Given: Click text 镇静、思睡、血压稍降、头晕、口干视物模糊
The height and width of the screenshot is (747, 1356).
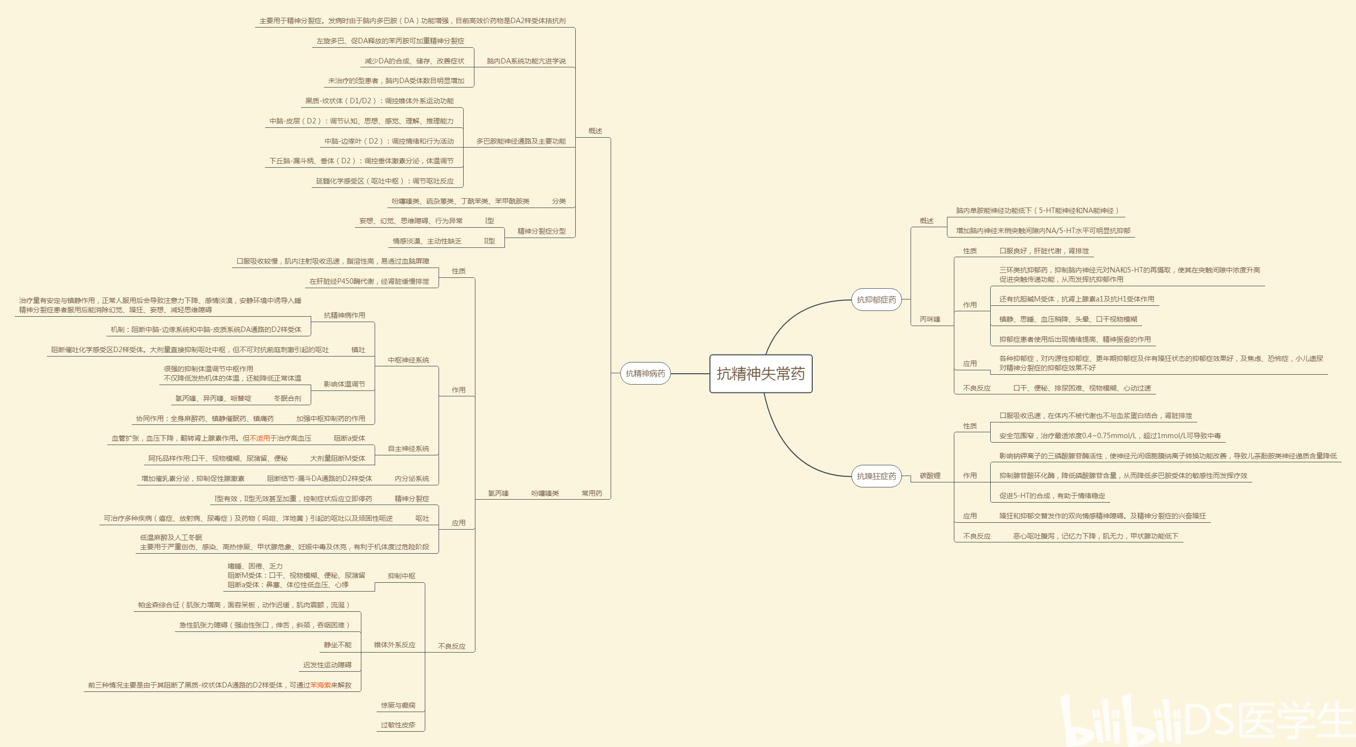Looking at the screenshot, I should pyautogui.click(x=1068, y=319).
